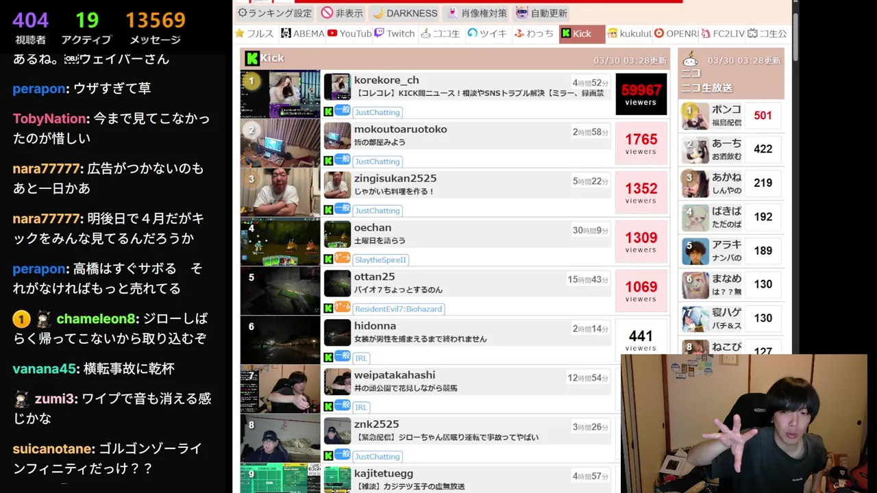Click mokoutoaruotoko avatar icon
Viewport: 877px width, 493px height.
click(x=337, y=136)
